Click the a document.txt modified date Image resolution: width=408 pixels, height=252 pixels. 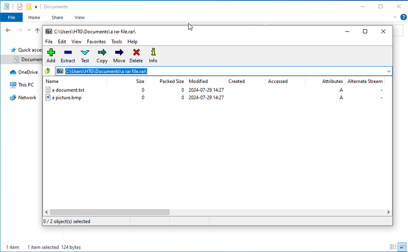pyautogui.click(x=206, y=90)
